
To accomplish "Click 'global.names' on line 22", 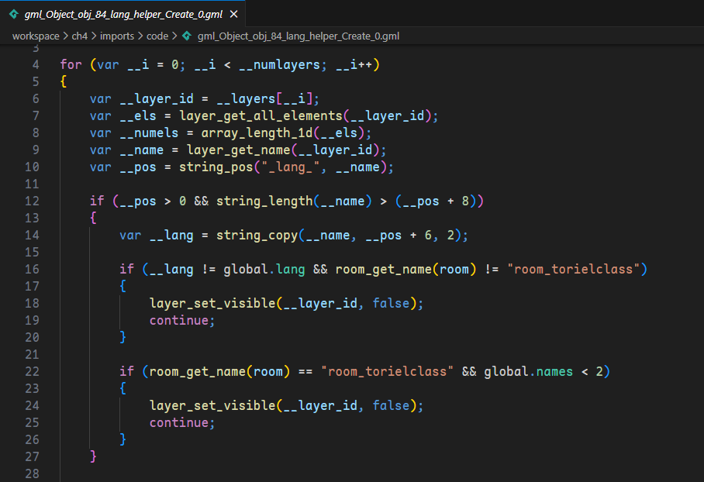I will tap(529, 372).
